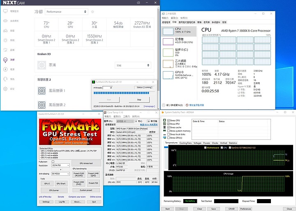This screenshot has width=296, height=211.
Task: Uncheck Stress cache in AIDA64
Action: (x=169, y=128)
